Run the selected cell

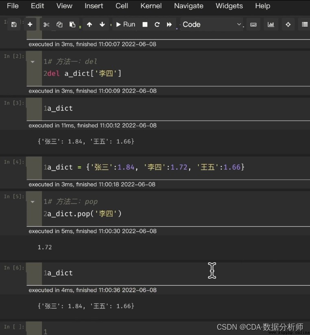click(x=126, y=24)
